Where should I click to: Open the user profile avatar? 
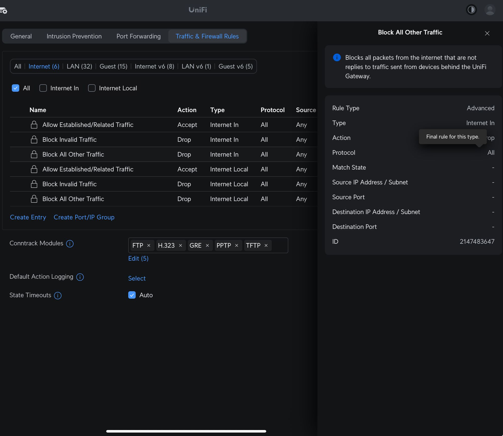pos(490,10)
